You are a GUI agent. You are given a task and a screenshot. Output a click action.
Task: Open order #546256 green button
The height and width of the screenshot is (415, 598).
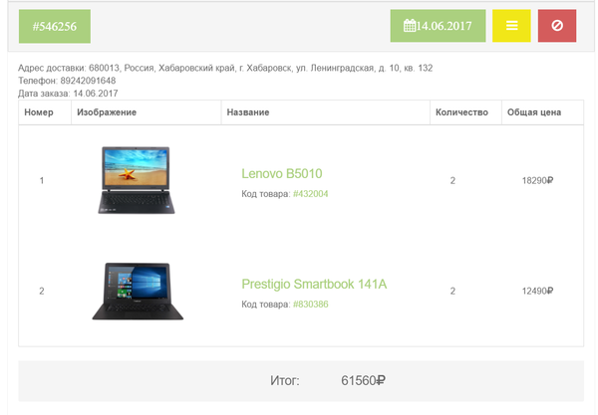click(55, 26)
